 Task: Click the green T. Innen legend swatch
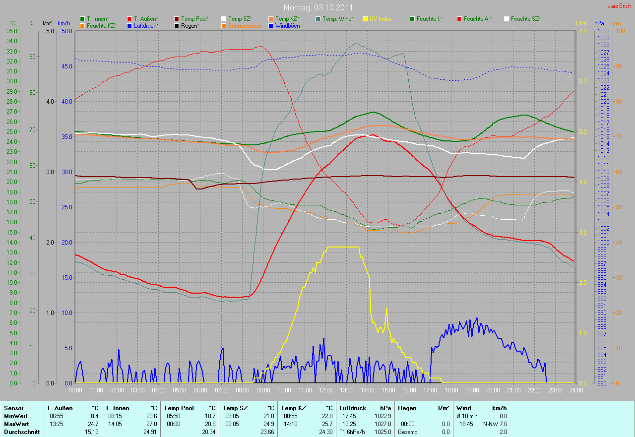(82, 19)
